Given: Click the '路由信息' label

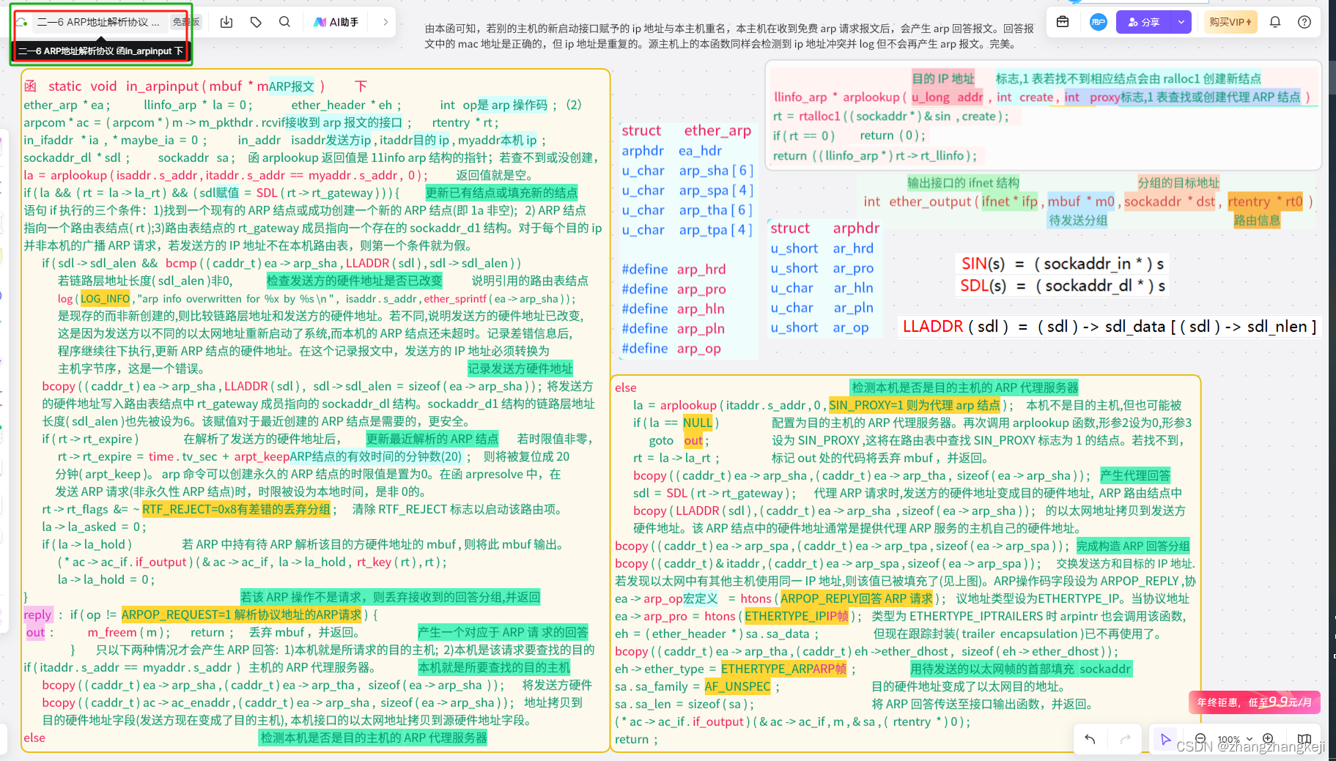Looking at the screenshot, I should [x=1257, y=220].
